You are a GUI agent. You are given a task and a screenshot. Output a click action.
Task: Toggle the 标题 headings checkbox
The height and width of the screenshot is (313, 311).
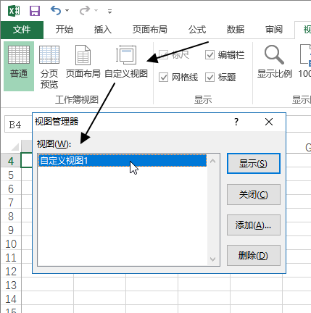tap(210, 78)
